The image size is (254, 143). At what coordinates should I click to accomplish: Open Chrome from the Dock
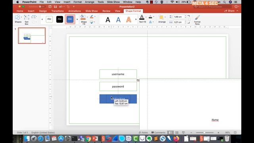tap(88, 139)
